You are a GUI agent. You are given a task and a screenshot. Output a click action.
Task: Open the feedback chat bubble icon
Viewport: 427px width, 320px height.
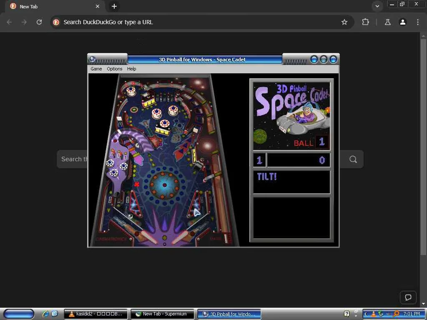(x=408, y=297)
